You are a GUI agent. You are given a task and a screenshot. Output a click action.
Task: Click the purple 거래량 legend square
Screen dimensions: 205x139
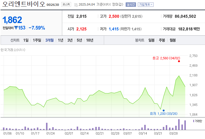pos(193,121)
